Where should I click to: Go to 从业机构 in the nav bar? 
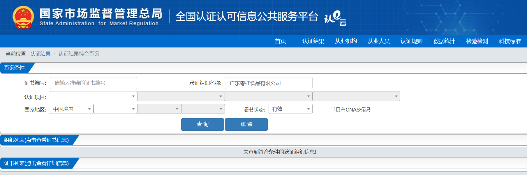346,41
